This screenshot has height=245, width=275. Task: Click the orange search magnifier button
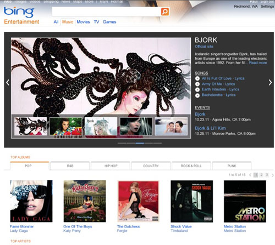point(165,12)
